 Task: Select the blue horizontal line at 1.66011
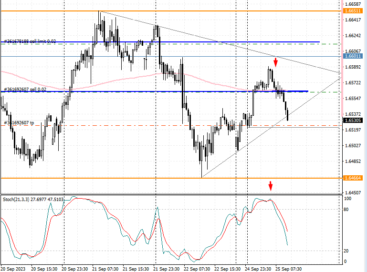(171, 56)
